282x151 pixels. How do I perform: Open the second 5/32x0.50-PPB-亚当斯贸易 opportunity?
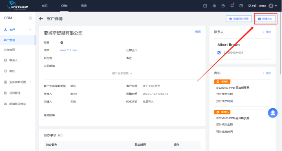click(x=233, y=118)
